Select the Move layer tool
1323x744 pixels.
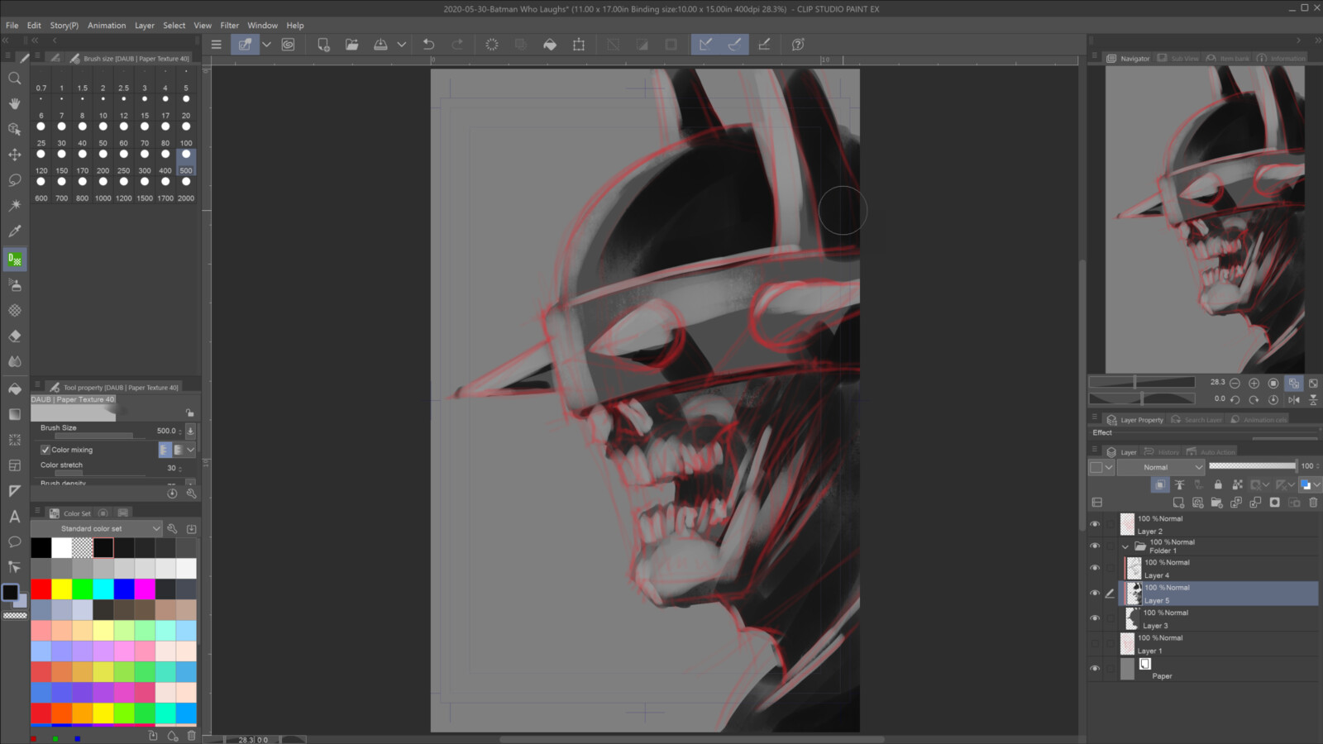(x=14, y=155)
